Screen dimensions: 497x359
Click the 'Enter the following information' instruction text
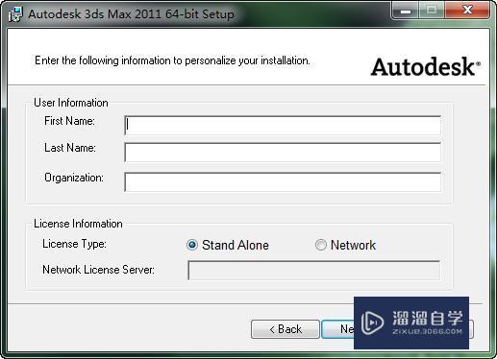tap(172, 60)
